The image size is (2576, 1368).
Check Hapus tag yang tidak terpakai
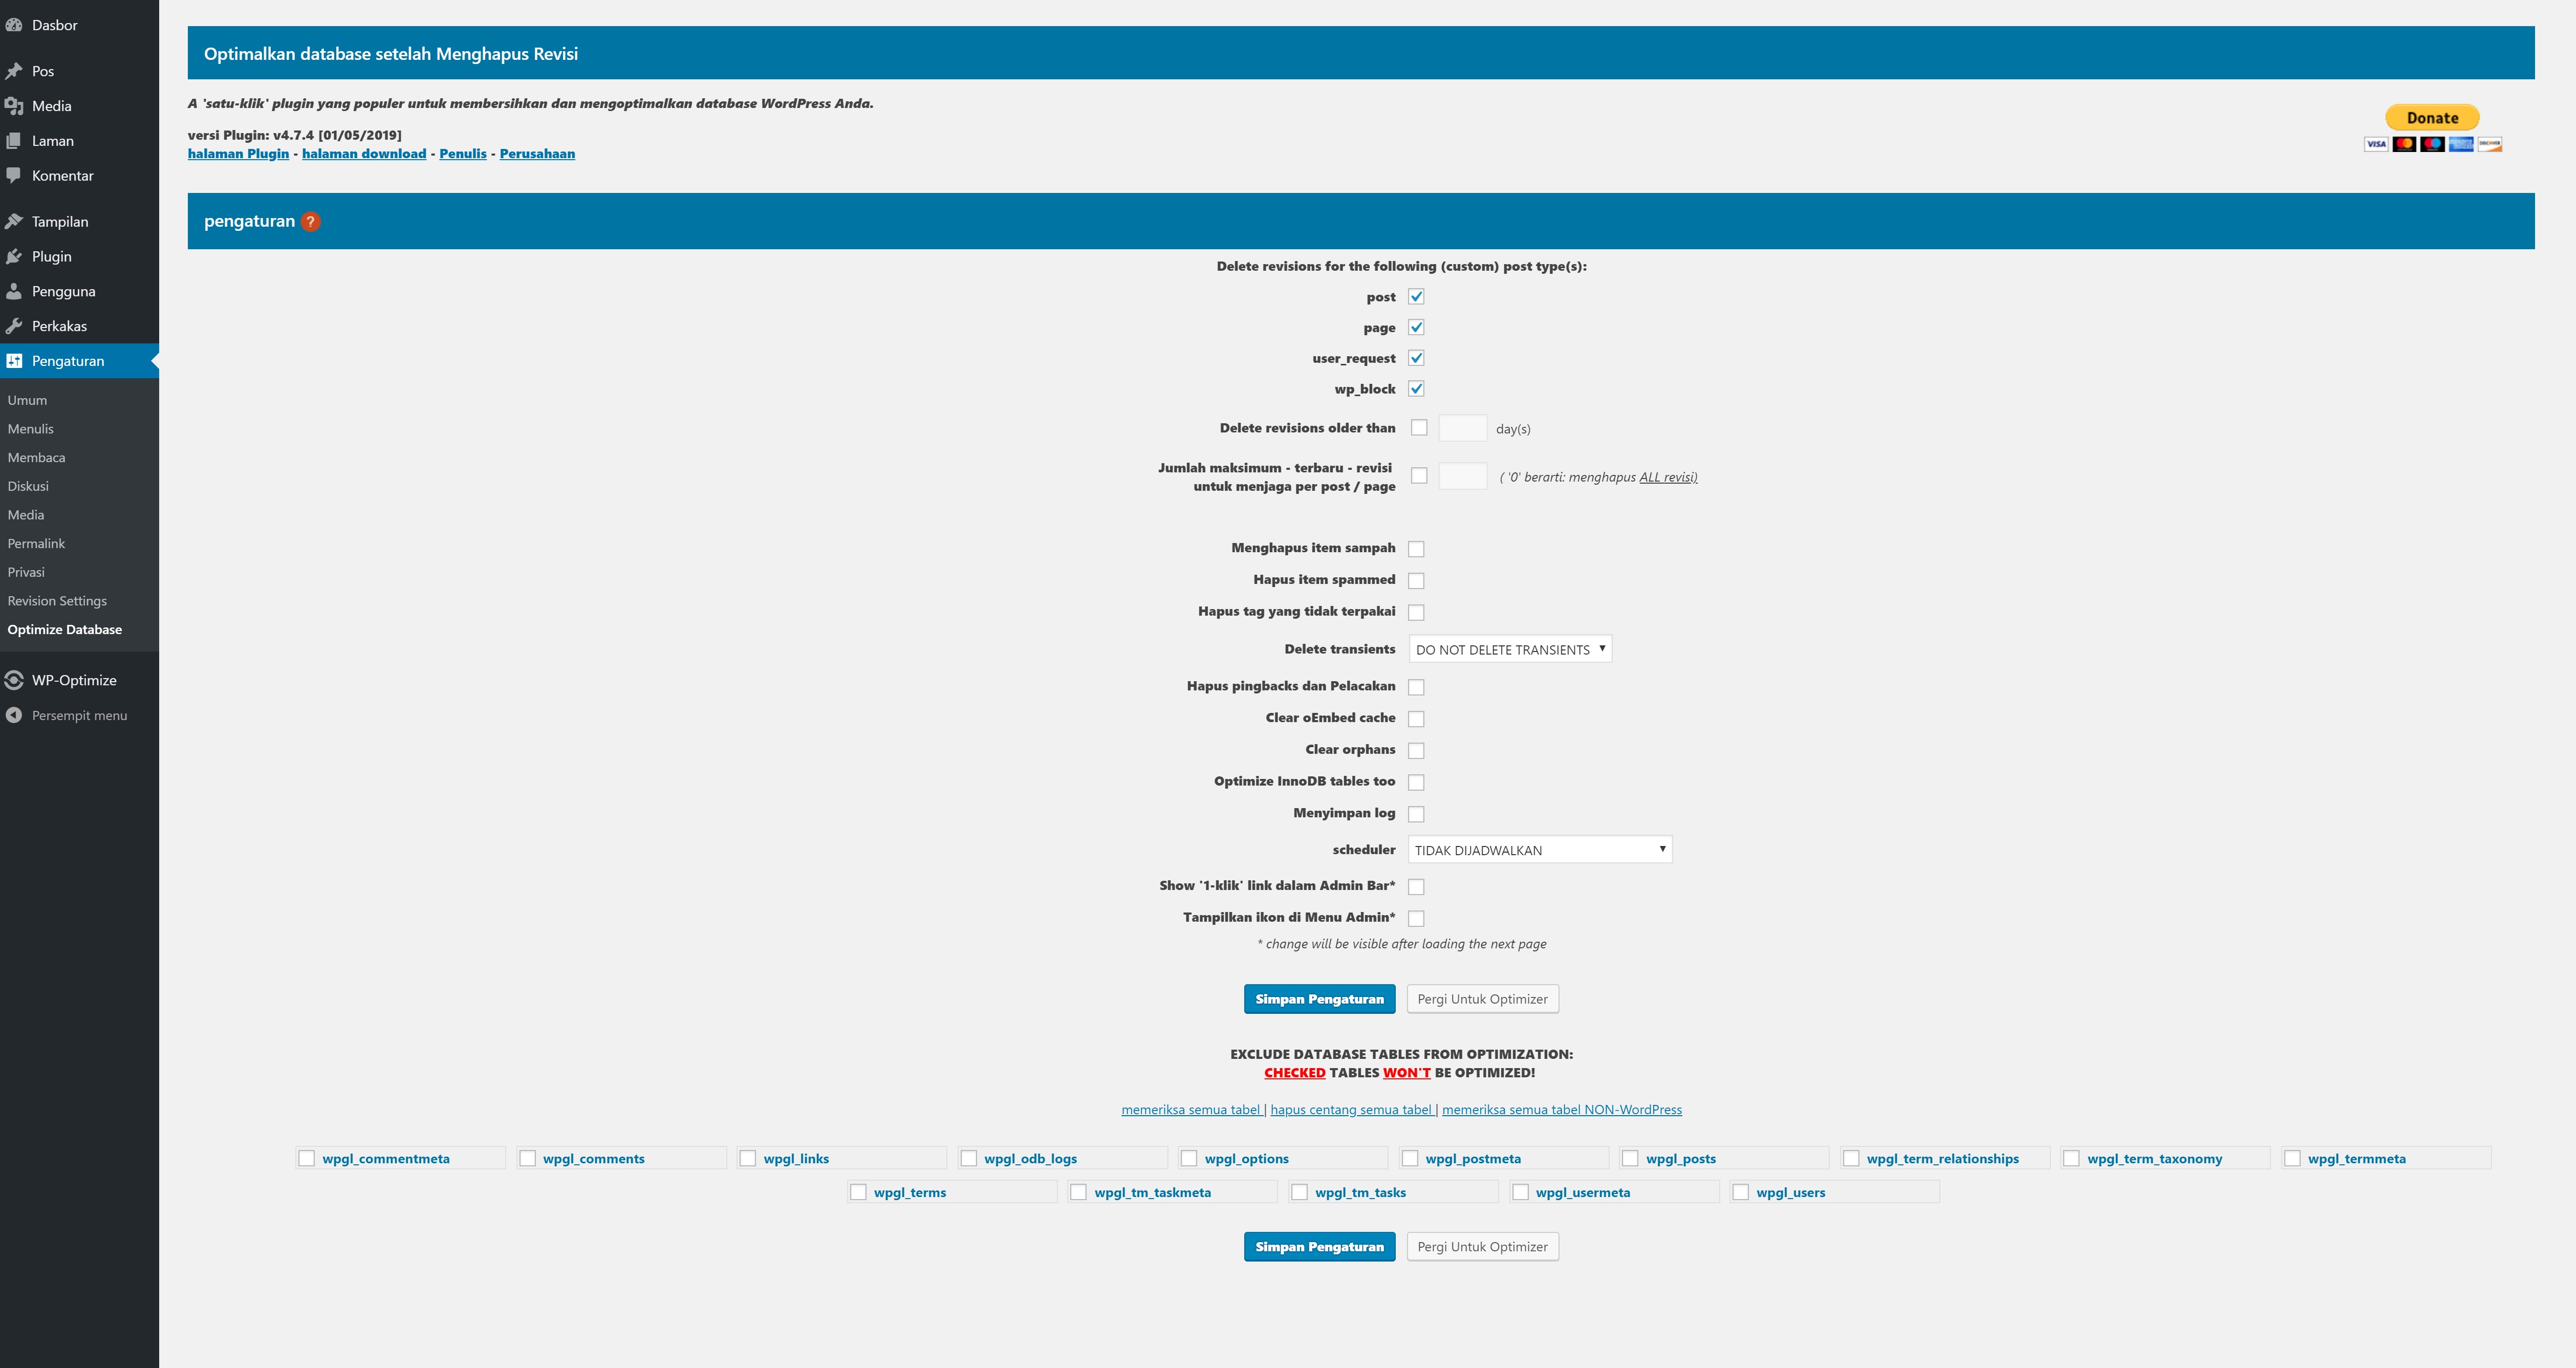coord(1416,612)
